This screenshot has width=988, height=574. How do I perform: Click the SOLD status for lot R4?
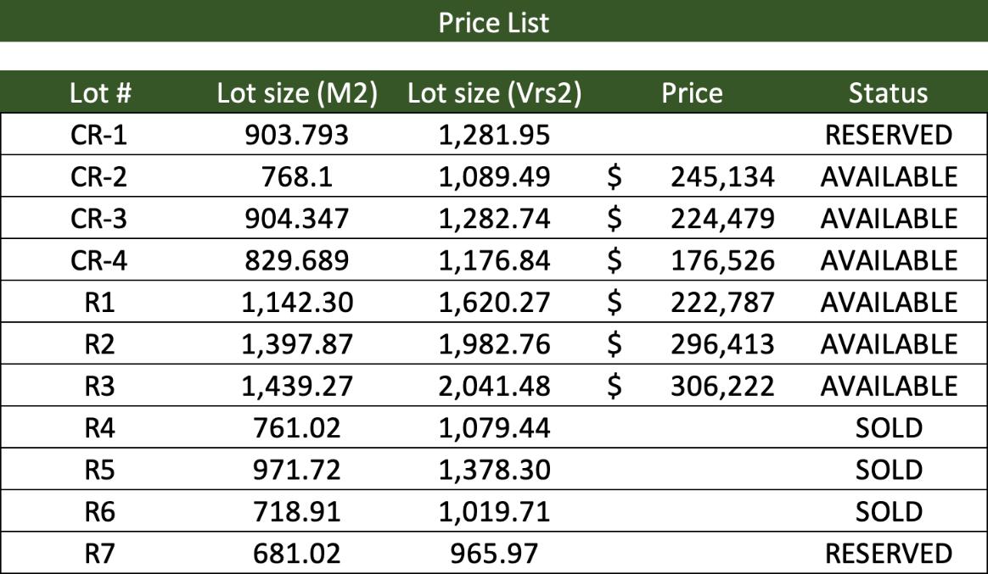pyautogui.click(x=888, y=428)
